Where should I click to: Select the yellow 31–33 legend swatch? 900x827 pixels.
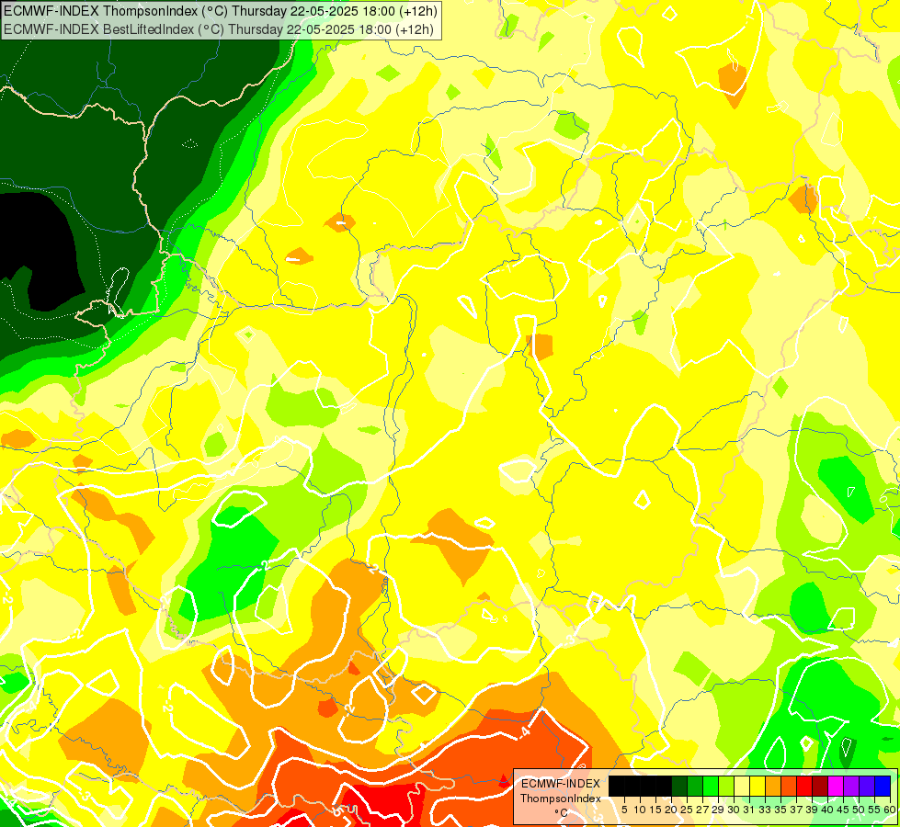[758, 786]
